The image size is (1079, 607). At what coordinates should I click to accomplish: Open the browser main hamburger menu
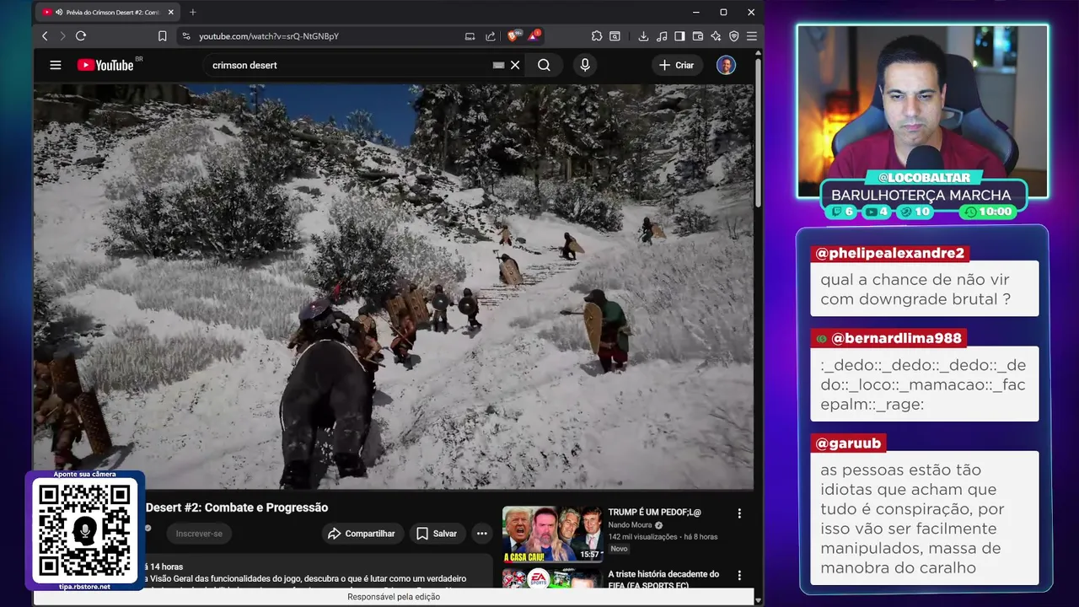[751, 36]
